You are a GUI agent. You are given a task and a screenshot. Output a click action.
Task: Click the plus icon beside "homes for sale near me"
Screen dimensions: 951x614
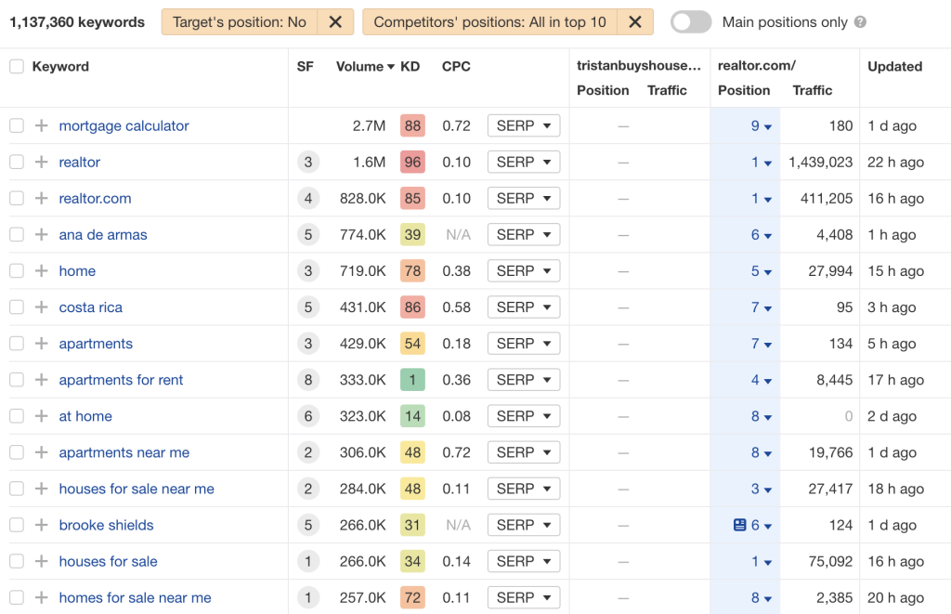(x=41, y=597)
